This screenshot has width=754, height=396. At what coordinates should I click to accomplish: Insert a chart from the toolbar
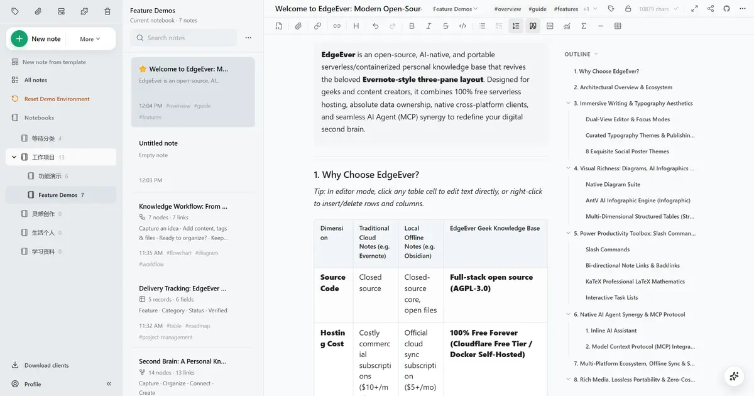pos(567,26)
